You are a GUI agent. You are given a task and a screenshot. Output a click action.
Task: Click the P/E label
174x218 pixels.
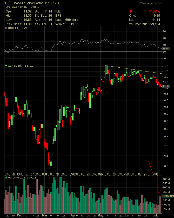[x=58, y=11]
